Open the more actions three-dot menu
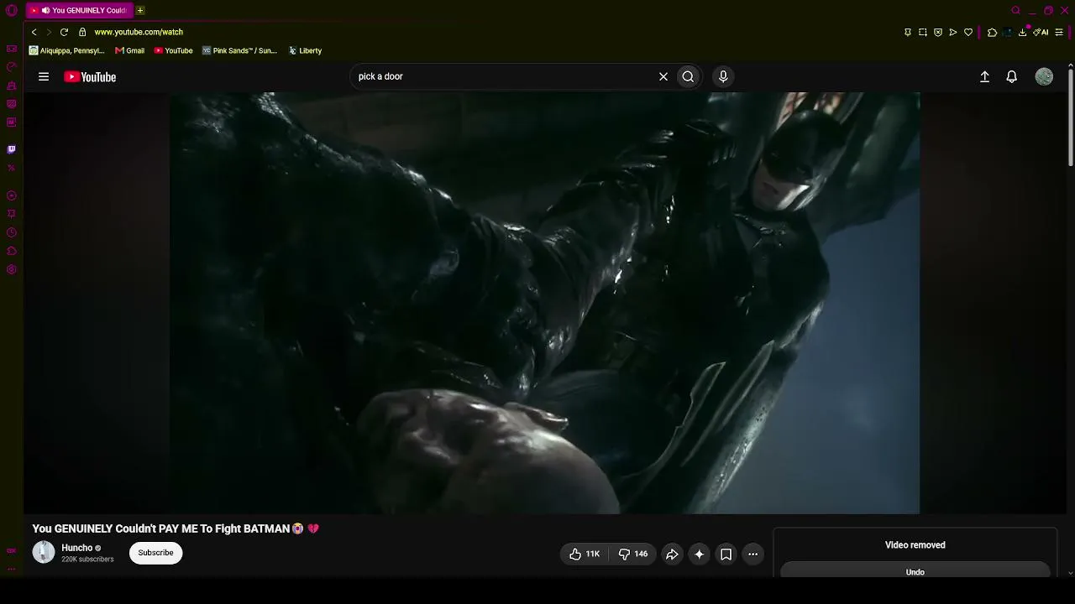The height and width of the screenshot is (604, 1075). tap(752, 554)
